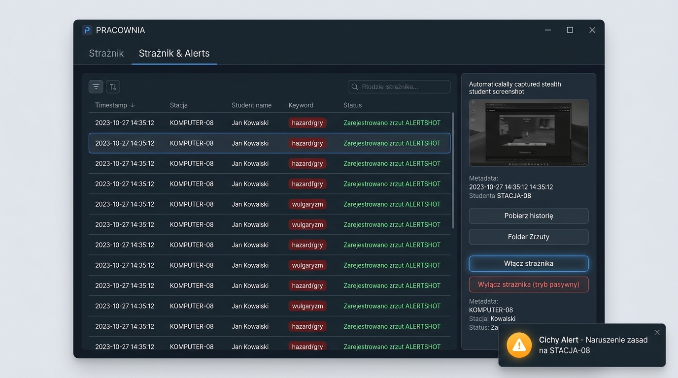678x378 pixels.
Task: Click first wulgaryzm keyword tag
Action: coord(307,204)
